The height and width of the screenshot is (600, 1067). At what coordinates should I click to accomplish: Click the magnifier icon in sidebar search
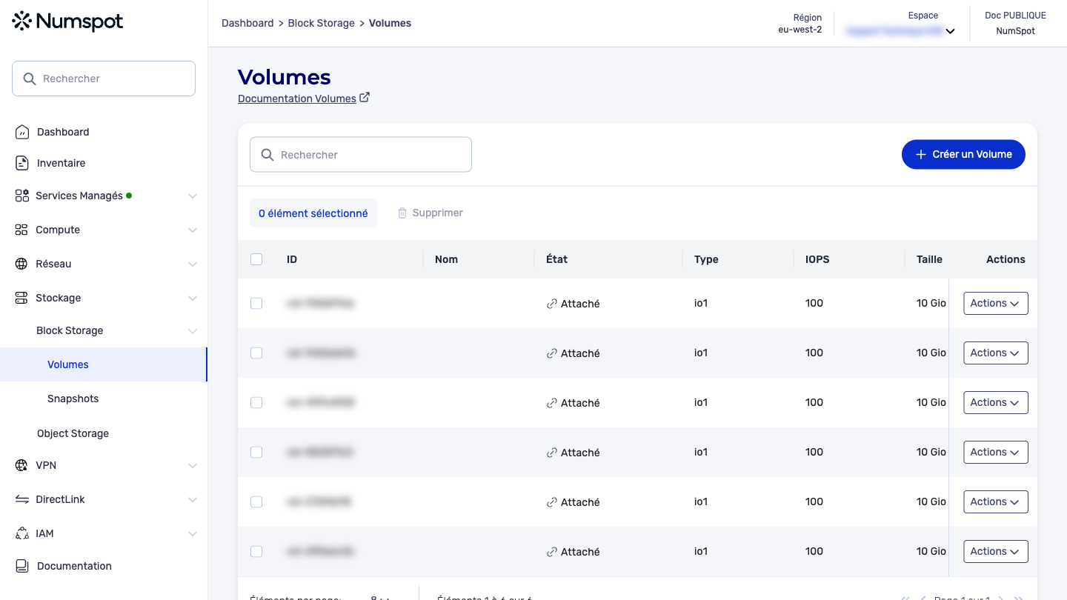coord(30,79)
